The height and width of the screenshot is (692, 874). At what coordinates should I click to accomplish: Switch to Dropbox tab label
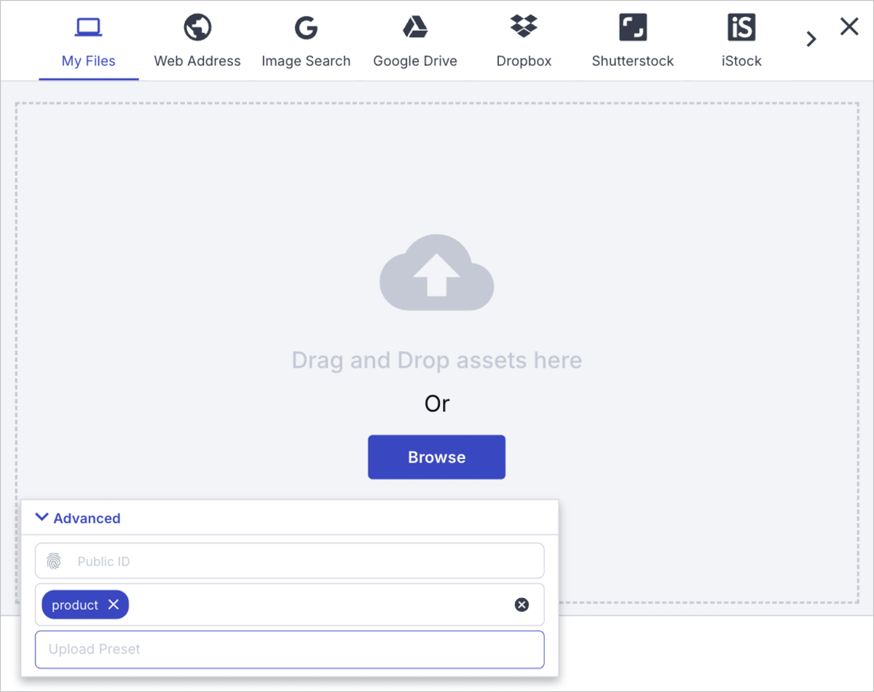click(x=524, y=61)
